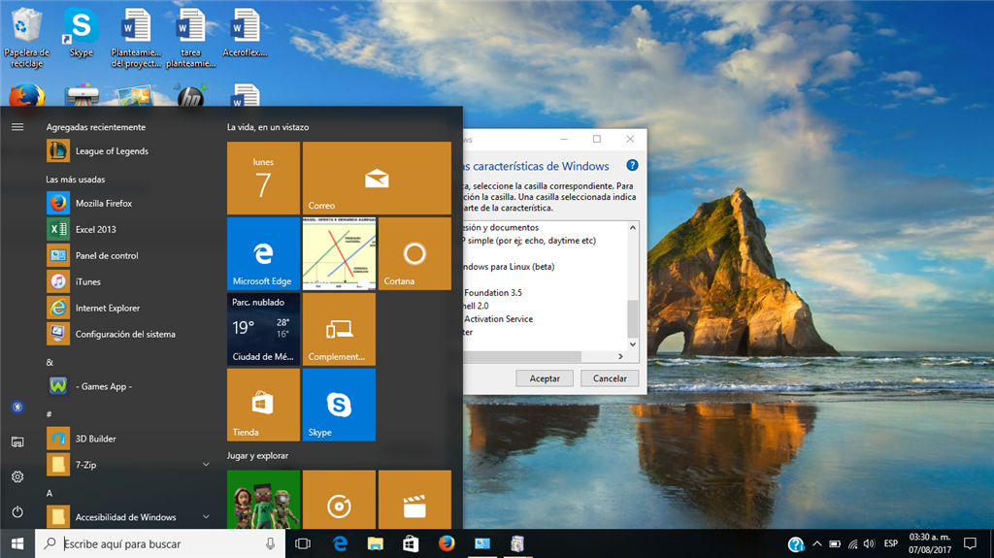Screen dimensions: 994x558
Task: Launch 3D Builder from app list
Action: 127,439
